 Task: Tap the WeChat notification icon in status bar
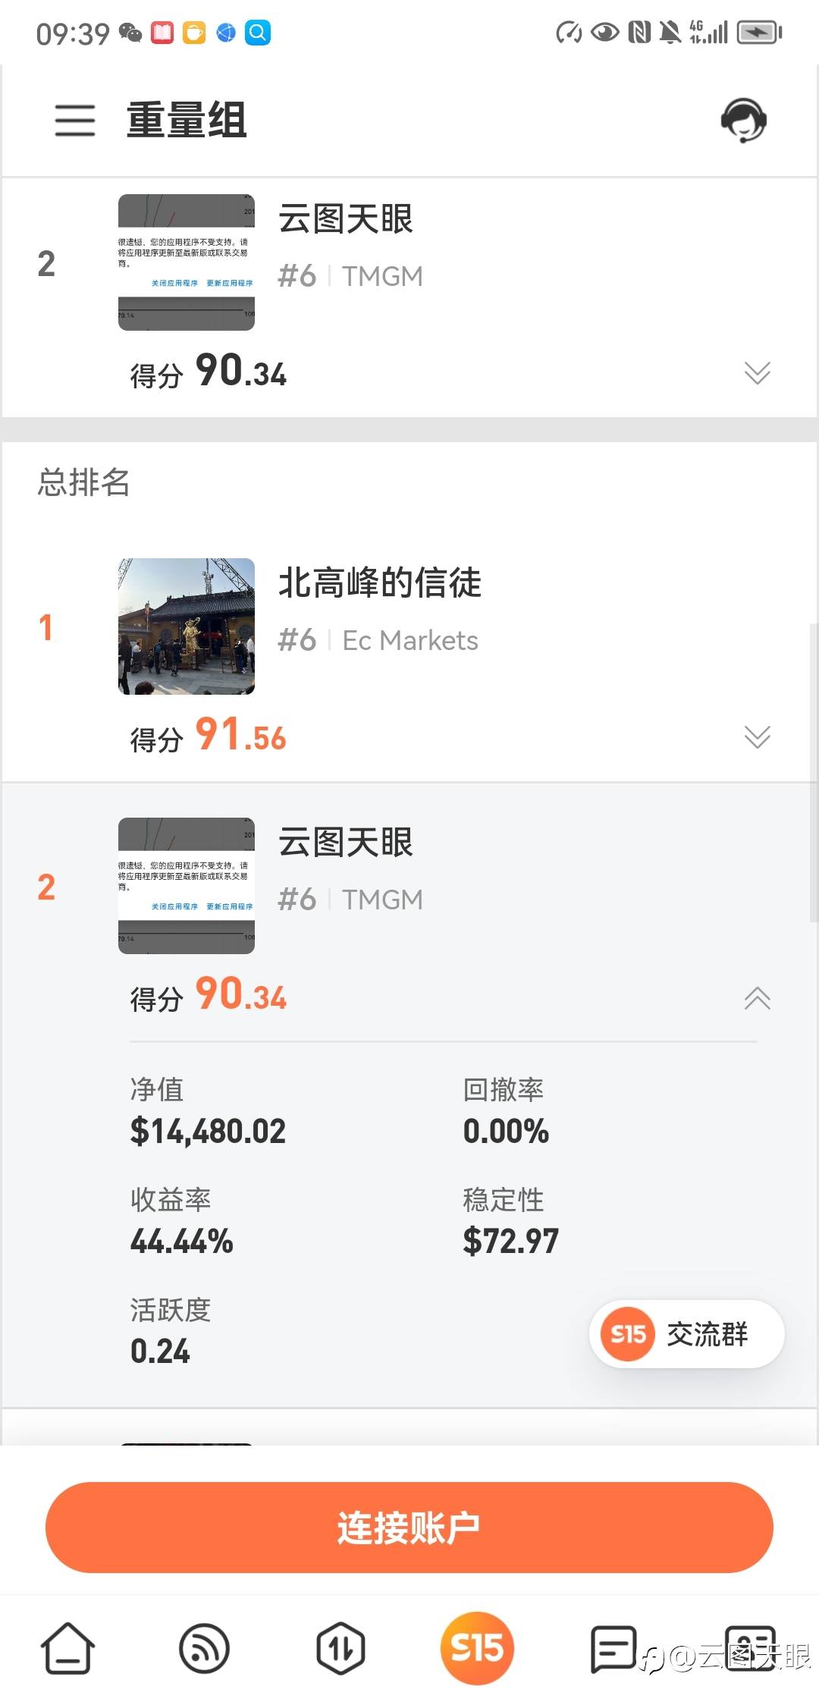(x=131, y=33)
